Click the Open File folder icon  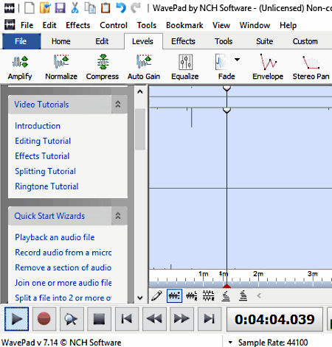pos(45,8)
